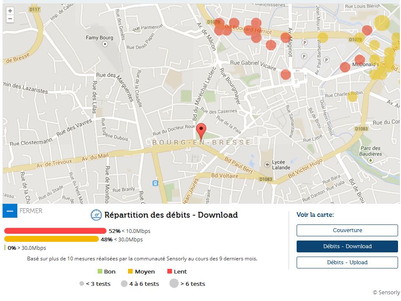Click the red Lent legend swatch
This screenshot has width=401, height=301.
[x=170, y=271]
